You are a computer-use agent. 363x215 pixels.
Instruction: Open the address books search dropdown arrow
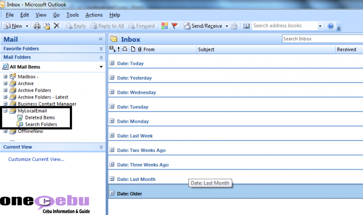pos(320,26)
